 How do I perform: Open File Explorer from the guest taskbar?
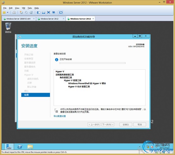click(x=30, y=147)
